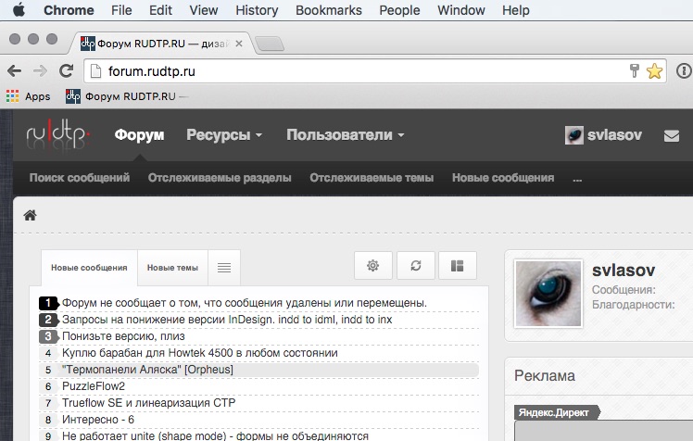Open the inbox envelope icon
693x441 pixels.
click(x=672, y=135)
